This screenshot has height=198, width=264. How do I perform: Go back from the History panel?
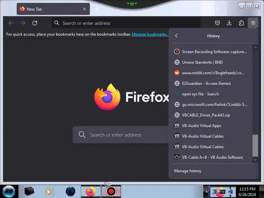point(176,36)
